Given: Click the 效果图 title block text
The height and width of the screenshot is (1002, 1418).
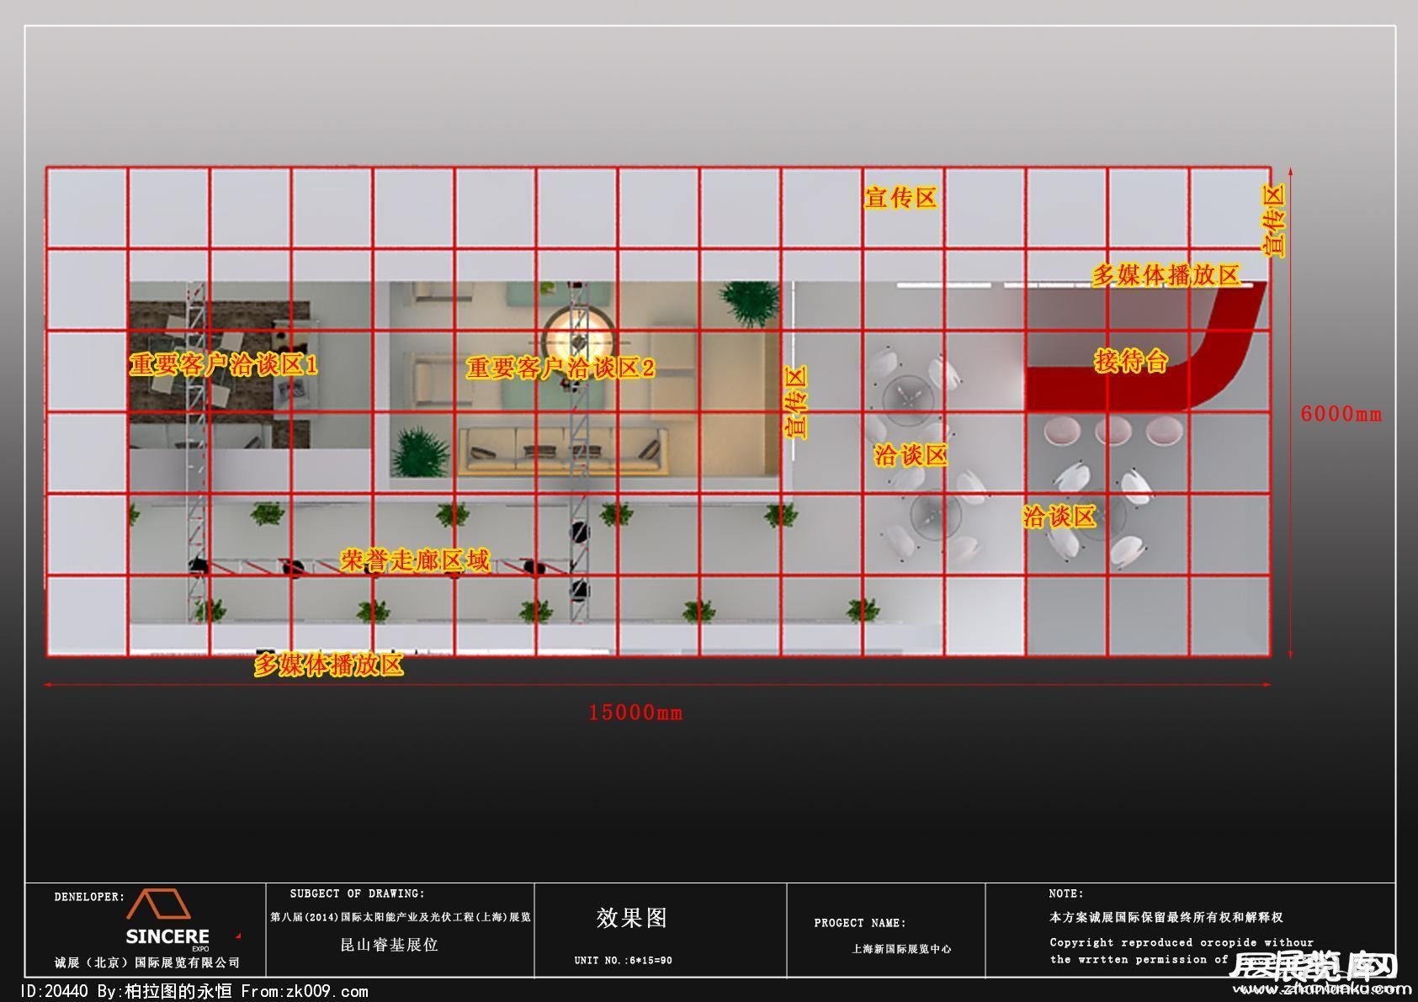Looking at the screenshot, I should (631, 918).
